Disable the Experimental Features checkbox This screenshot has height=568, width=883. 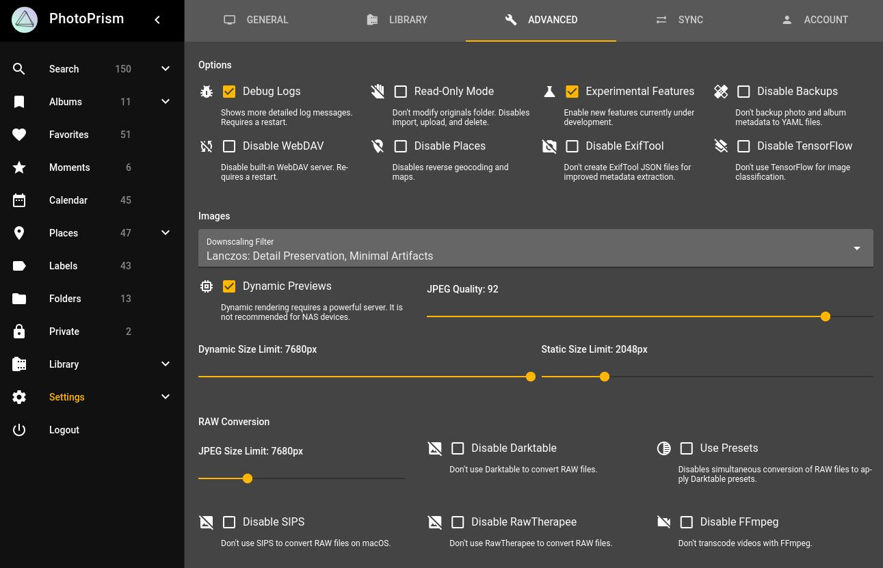[x=572, y=91]
